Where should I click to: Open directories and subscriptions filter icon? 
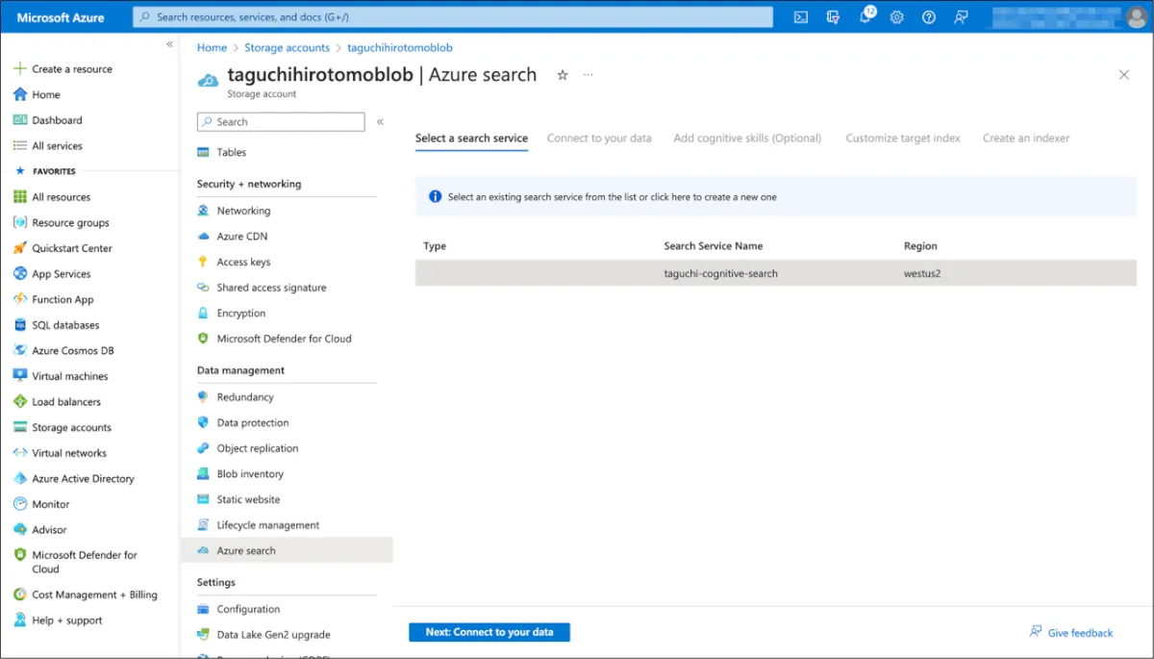pyautogui.click(x=833, y=17)
